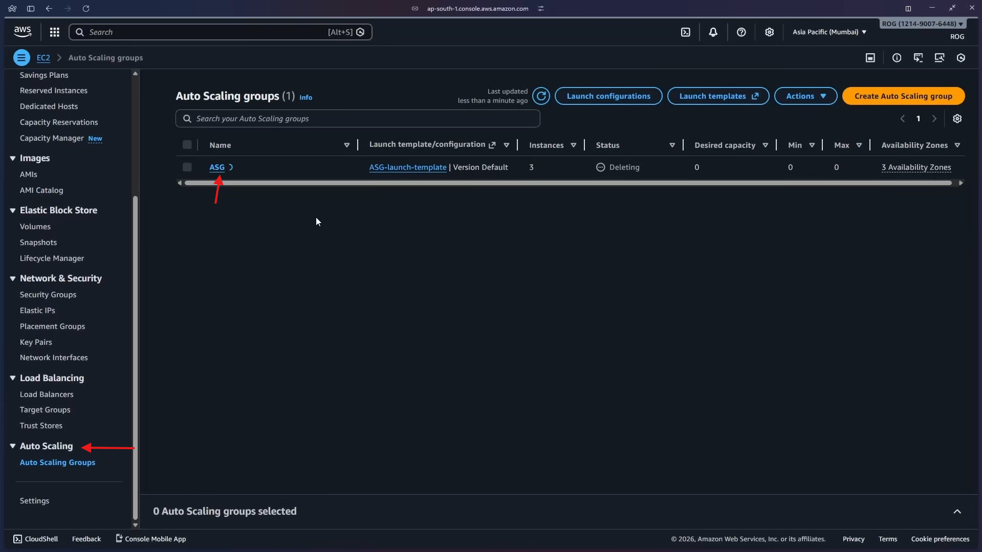This screenshot has width=982, height=552.
Task: Open CloudShell from the top navigation bar
Action: tap(686, 32)
